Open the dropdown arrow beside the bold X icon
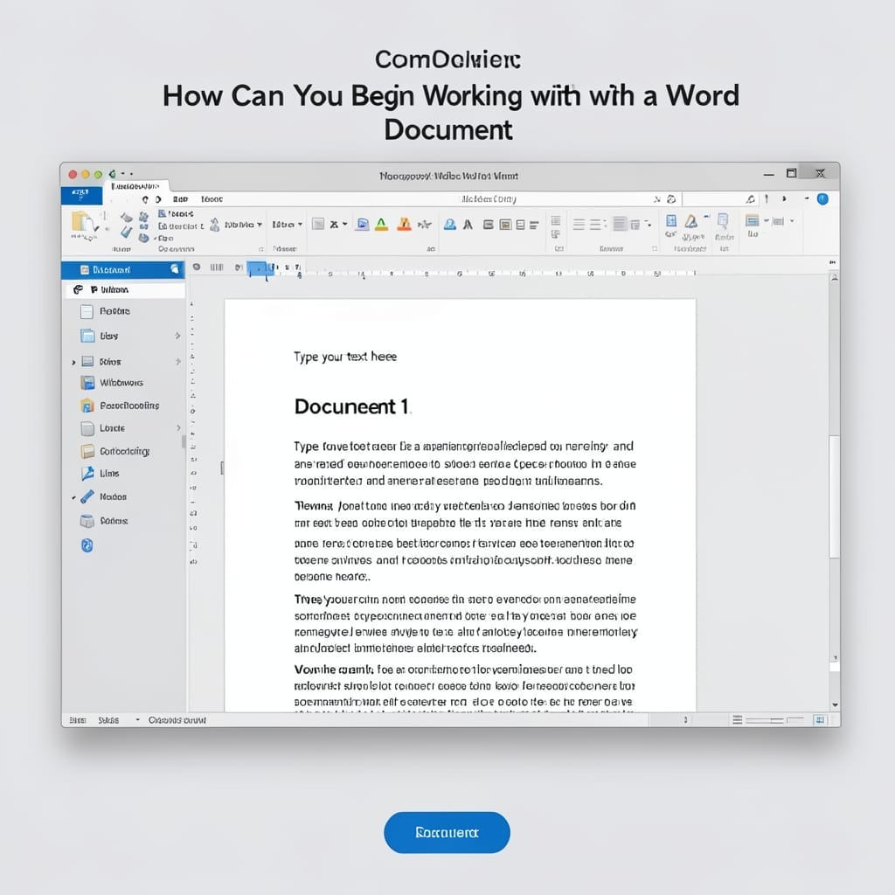Viewport: 895px width, 895px height. pyautogui.click(x=344, y=225)
